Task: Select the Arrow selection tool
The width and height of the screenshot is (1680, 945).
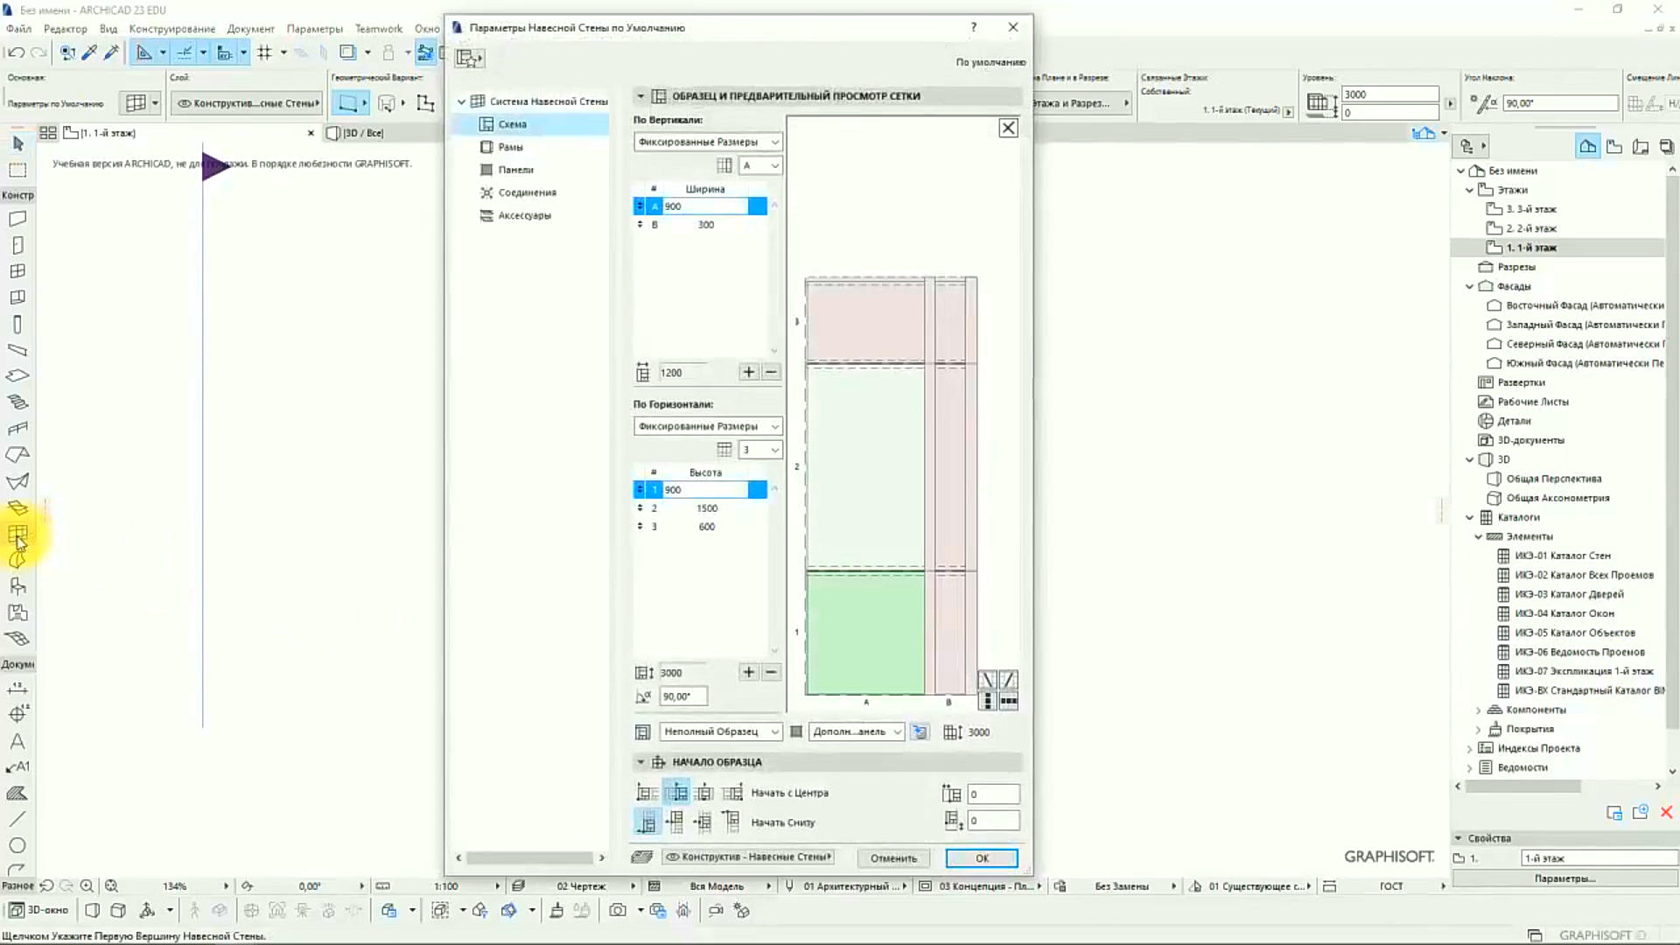Action: [17, 143]
